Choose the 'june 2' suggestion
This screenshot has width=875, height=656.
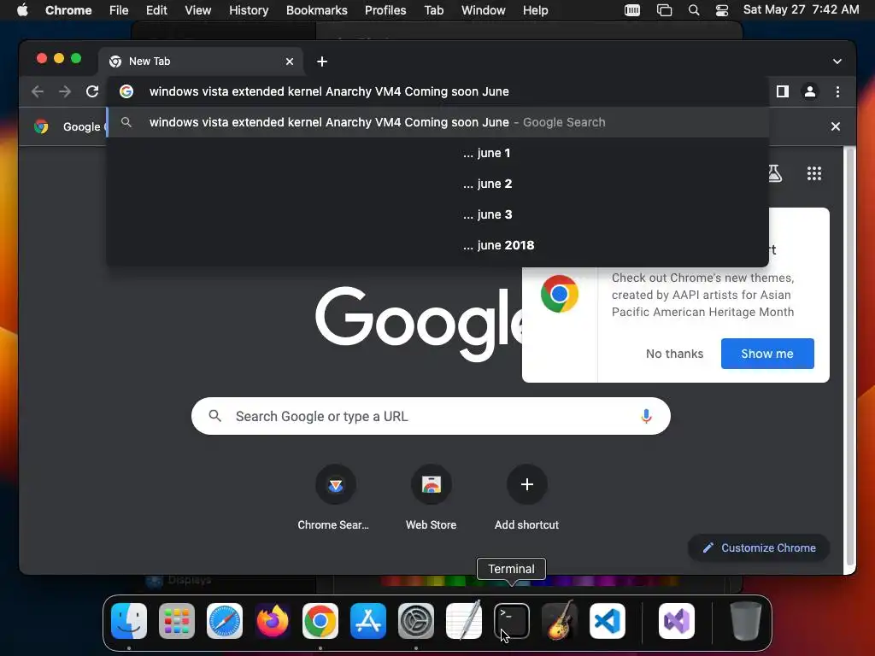[437, 184]
